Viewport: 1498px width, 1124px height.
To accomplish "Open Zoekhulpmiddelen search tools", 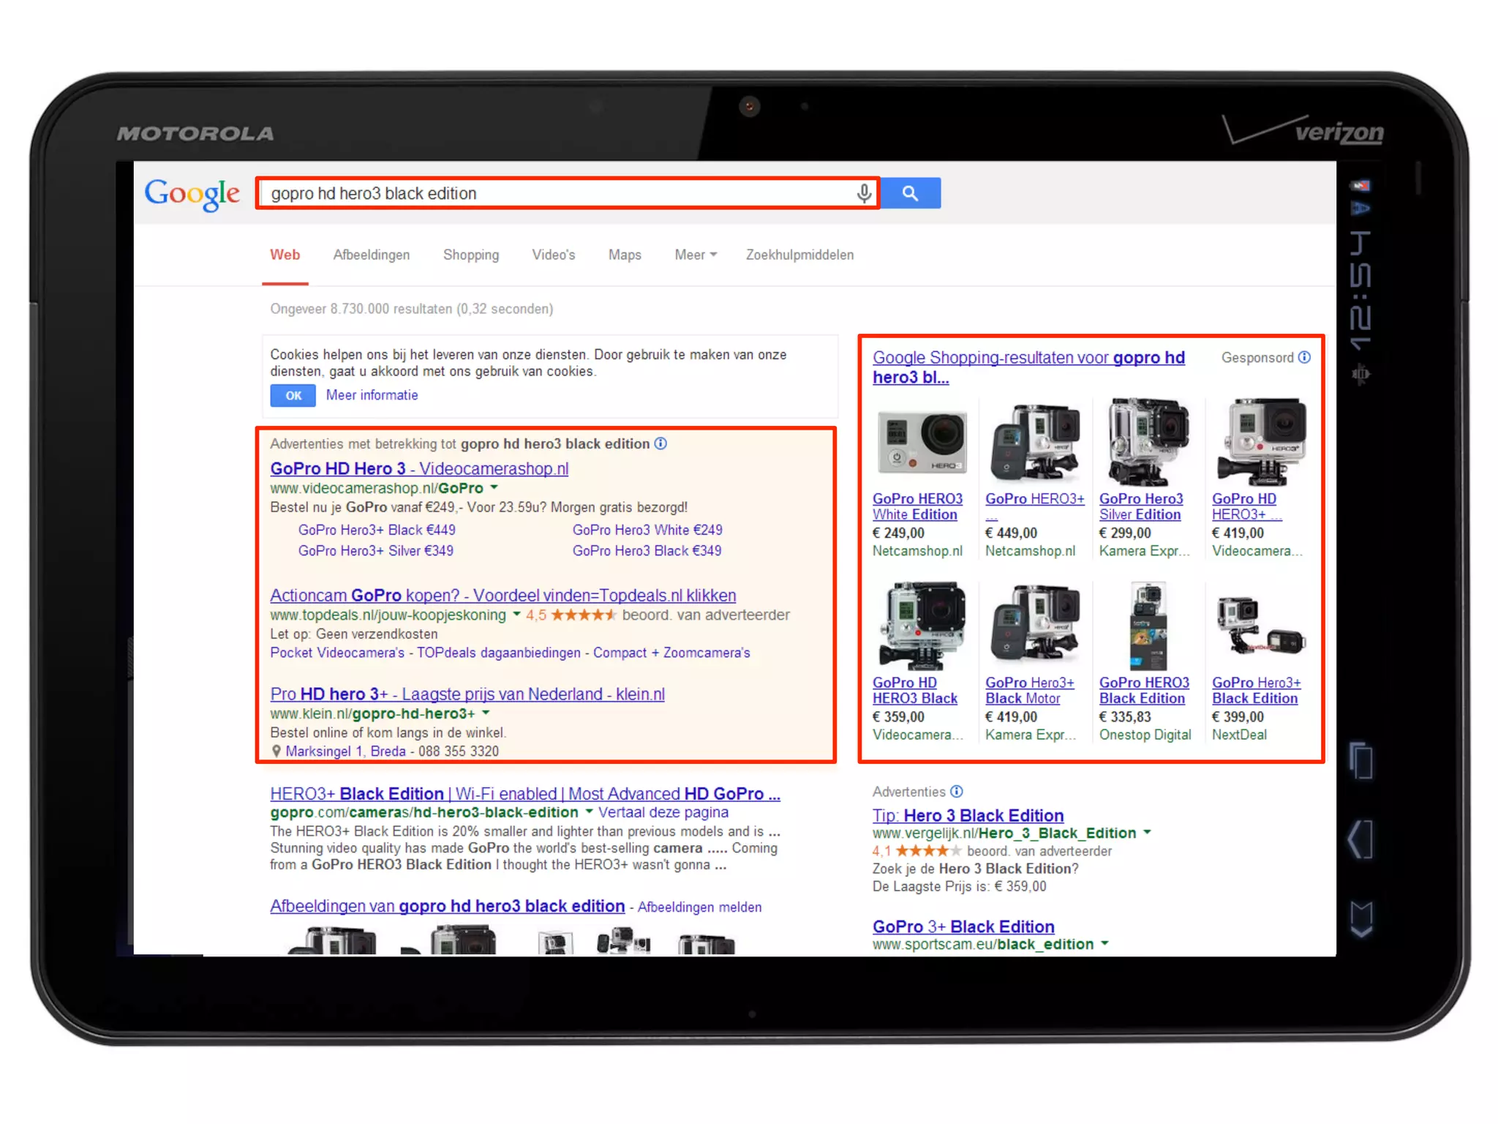I will coord(799,255).
